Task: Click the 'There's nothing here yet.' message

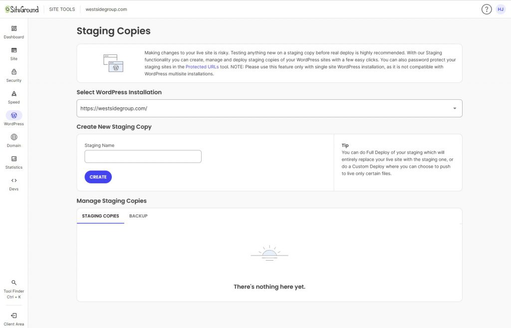Action: (x=269, y=287)
